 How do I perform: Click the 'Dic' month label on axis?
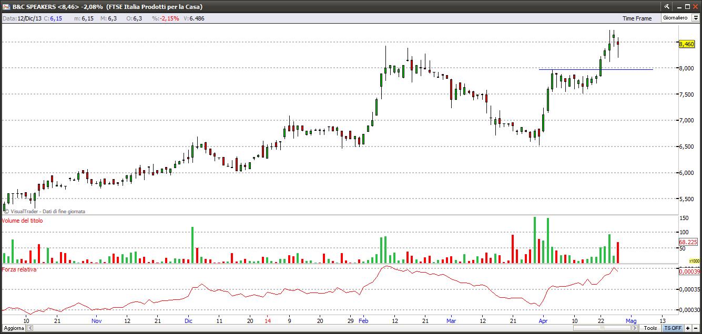click(x=189, y=320)
